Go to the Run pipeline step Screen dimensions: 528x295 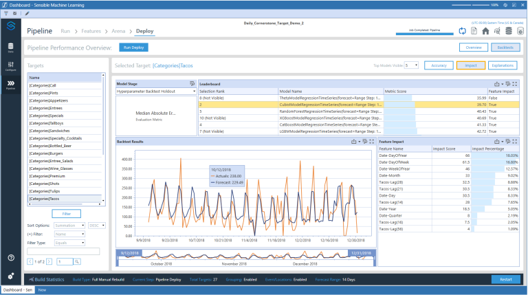pyautogui.click(x=65, y=31)
